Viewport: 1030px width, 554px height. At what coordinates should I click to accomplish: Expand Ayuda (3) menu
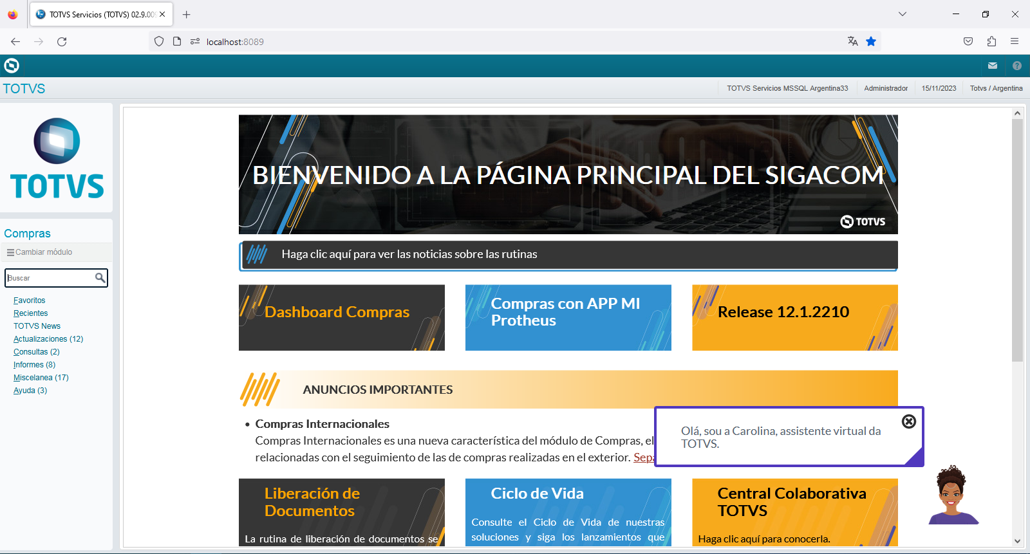pos(30,391)
